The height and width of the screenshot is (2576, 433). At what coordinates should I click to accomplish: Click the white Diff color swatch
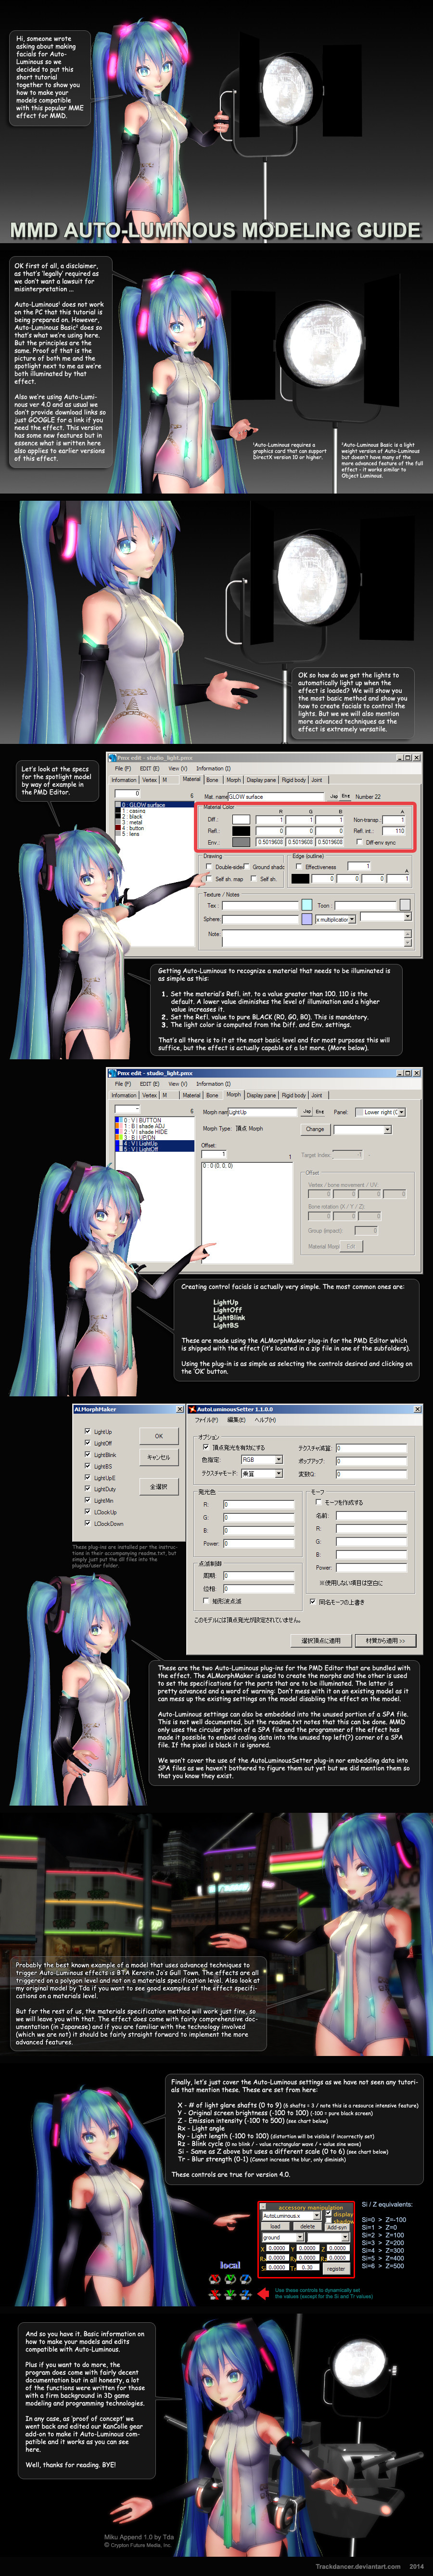point(241,819)
